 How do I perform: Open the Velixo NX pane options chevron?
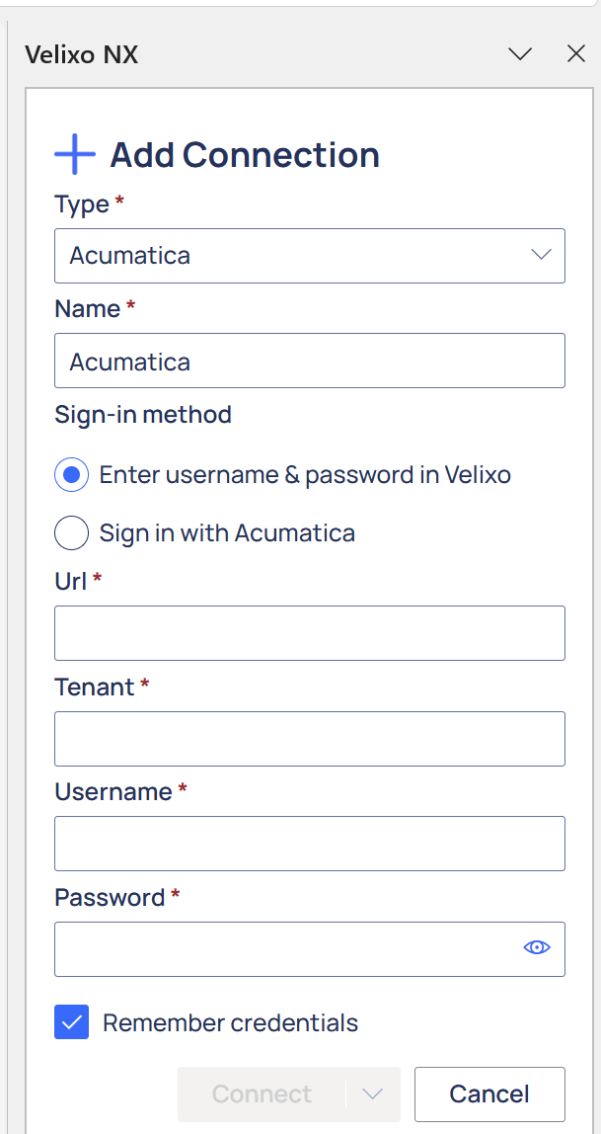[x=520, y=54]
